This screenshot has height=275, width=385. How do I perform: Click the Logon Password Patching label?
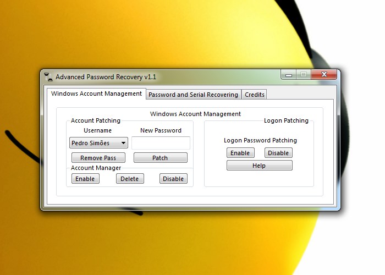tap(260, 140)
